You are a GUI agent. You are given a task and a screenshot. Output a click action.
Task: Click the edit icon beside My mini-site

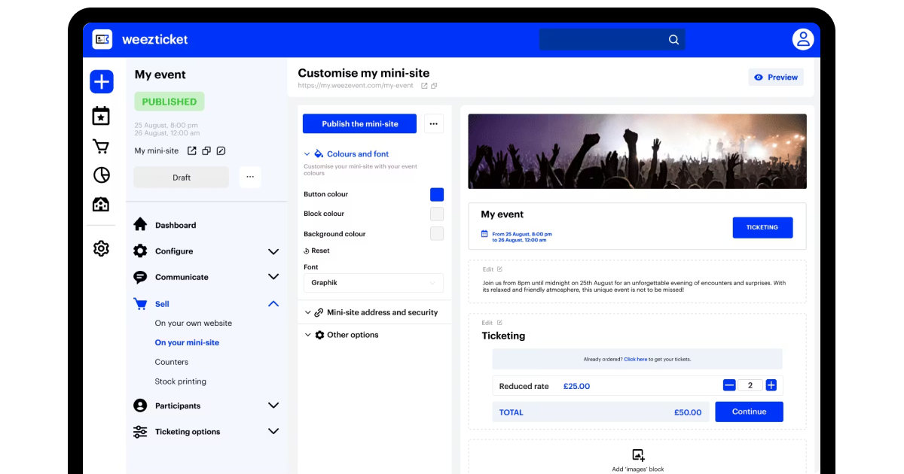(x=221, y=150)
